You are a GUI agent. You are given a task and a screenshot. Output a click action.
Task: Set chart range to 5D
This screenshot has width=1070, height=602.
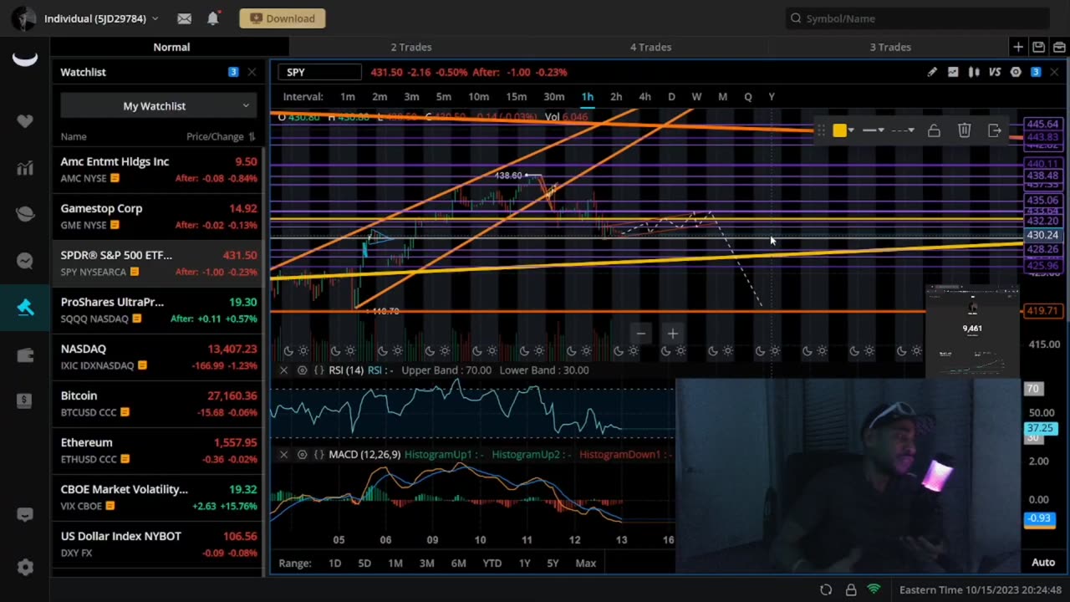click(364, 563)
